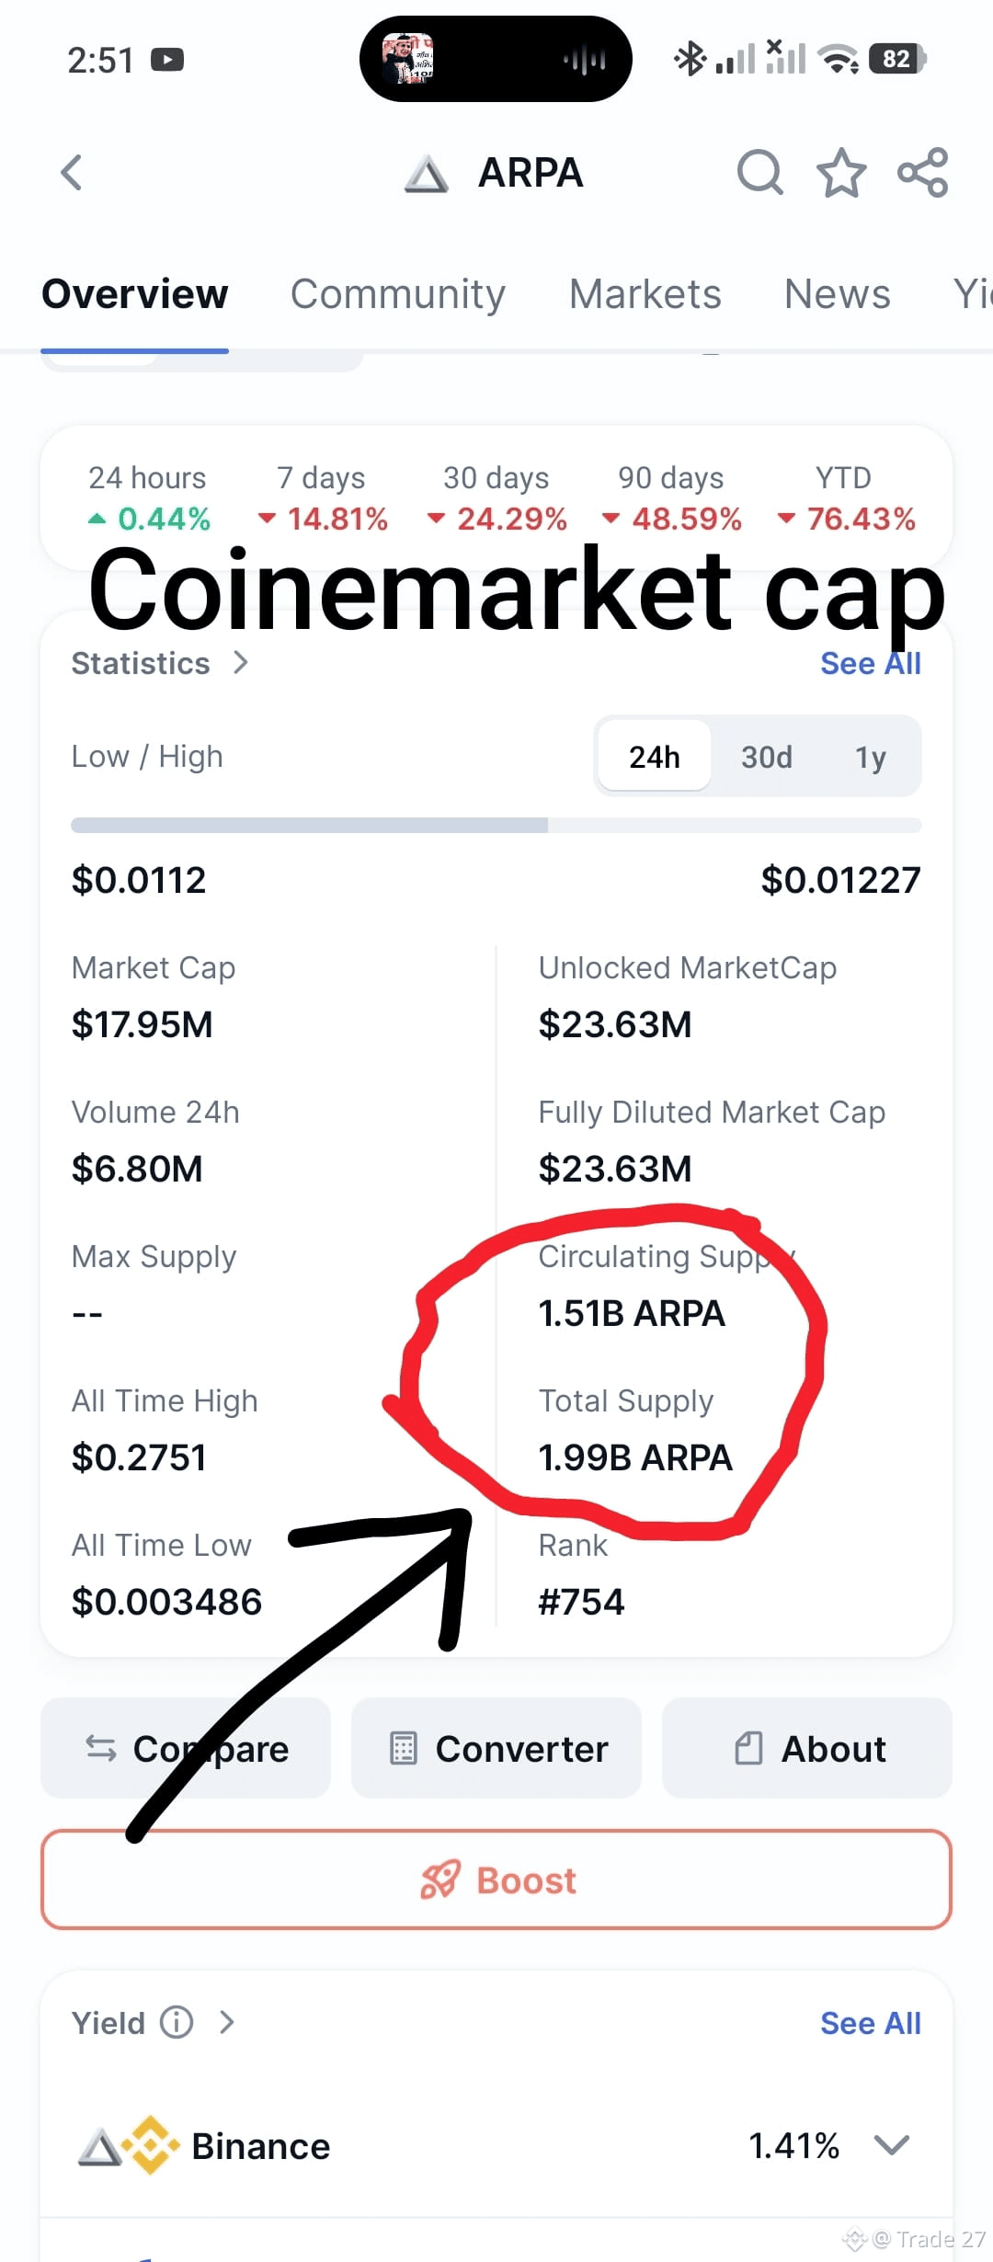Switch Low/High range to 1y
This screenshot has width=993, height=2262.
(870, 756)
